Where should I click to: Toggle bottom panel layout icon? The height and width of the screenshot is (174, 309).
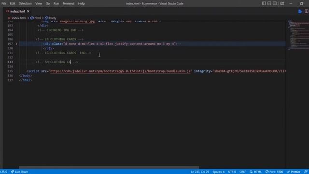[269, 3]
